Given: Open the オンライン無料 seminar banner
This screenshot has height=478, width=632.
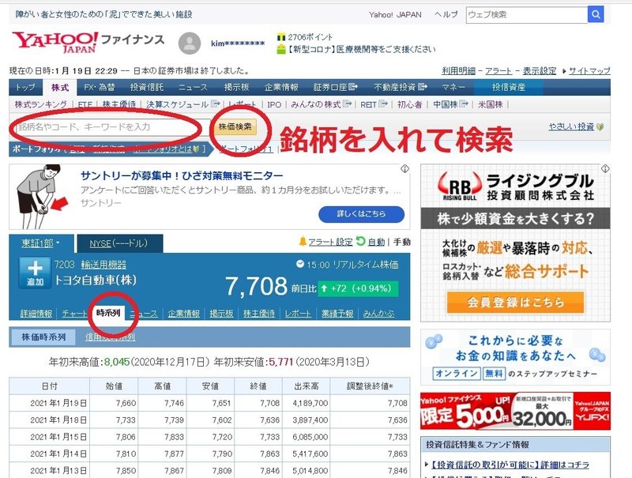Looking at the screenshot, I should click(515, 357).
